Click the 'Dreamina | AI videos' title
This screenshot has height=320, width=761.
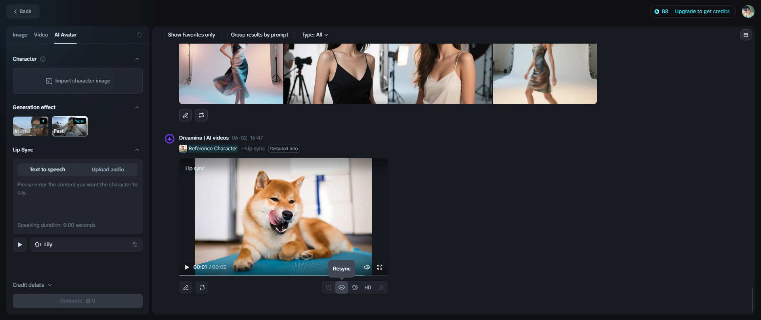coord(204,138)
